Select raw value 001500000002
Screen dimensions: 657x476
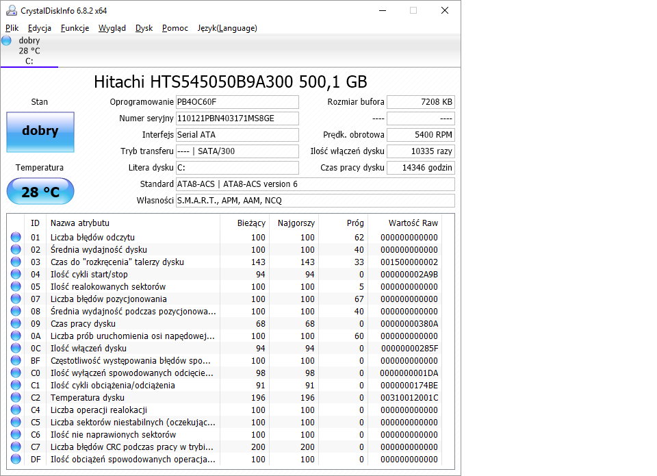click(x=409, y=262)
